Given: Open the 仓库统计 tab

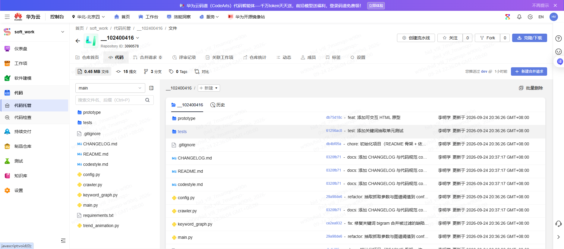Looking at the screenshot, I should [255, 57].
